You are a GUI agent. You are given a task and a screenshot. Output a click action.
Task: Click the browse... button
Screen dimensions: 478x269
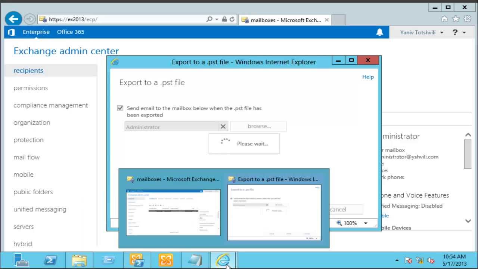click(259, 126)
